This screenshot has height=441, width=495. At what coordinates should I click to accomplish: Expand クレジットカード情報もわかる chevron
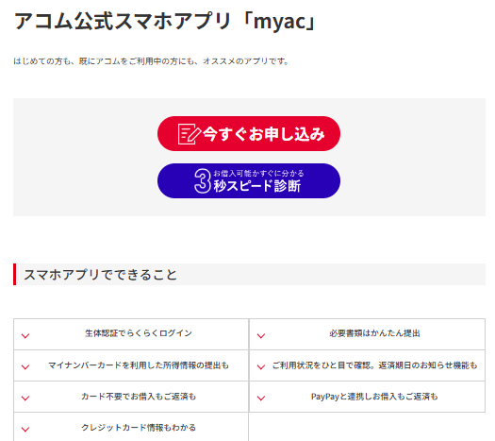(x=25, y=430)
